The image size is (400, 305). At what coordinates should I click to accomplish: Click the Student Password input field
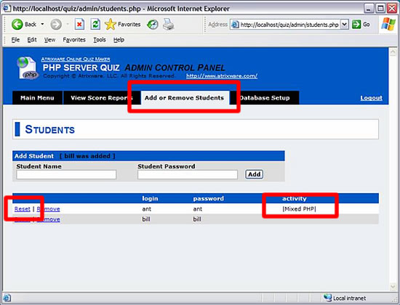click(188, 175)
